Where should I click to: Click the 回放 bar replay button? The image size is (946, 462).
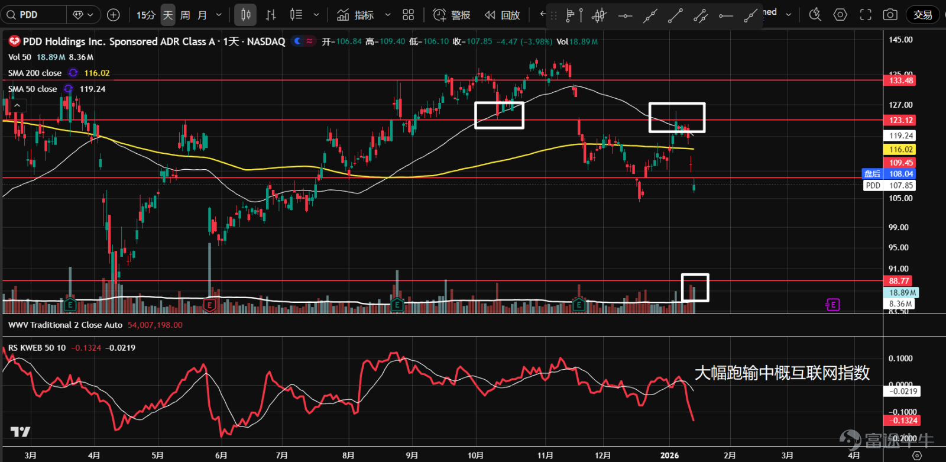point(502,15)
